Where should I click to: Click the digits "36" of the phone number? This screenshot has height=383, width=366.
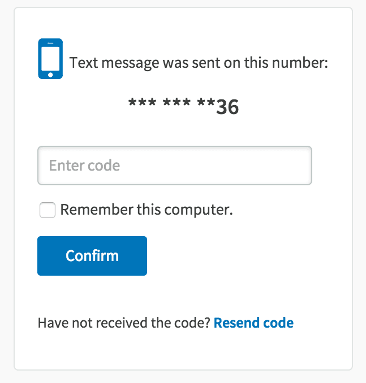227,107
